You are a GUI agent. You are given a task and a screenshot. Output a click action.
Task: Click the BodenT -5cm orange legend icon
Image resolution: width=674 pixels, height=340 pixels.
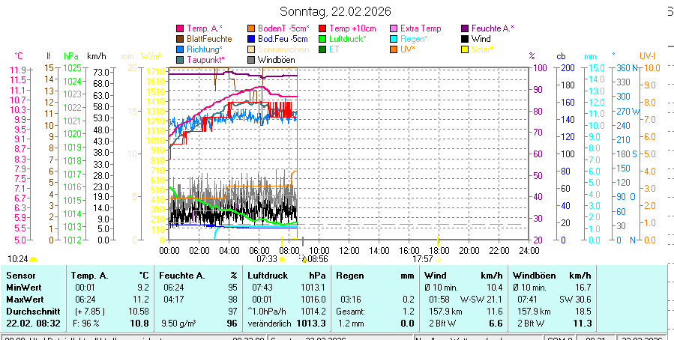(251, 28)
